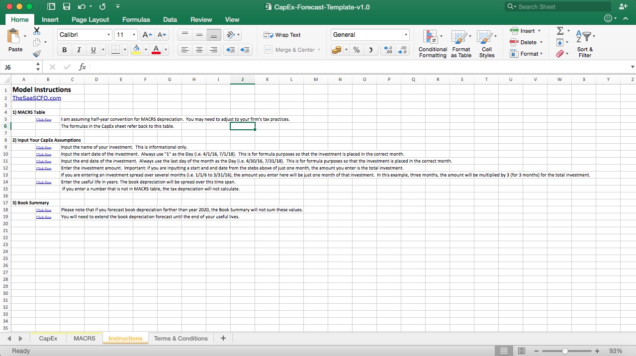Open the fill color arrow

tap(146, 50)
